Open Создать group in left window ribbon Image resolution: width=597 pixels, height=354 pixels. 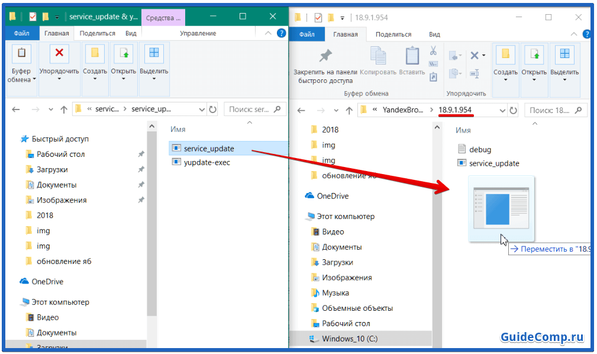[95, 63]
